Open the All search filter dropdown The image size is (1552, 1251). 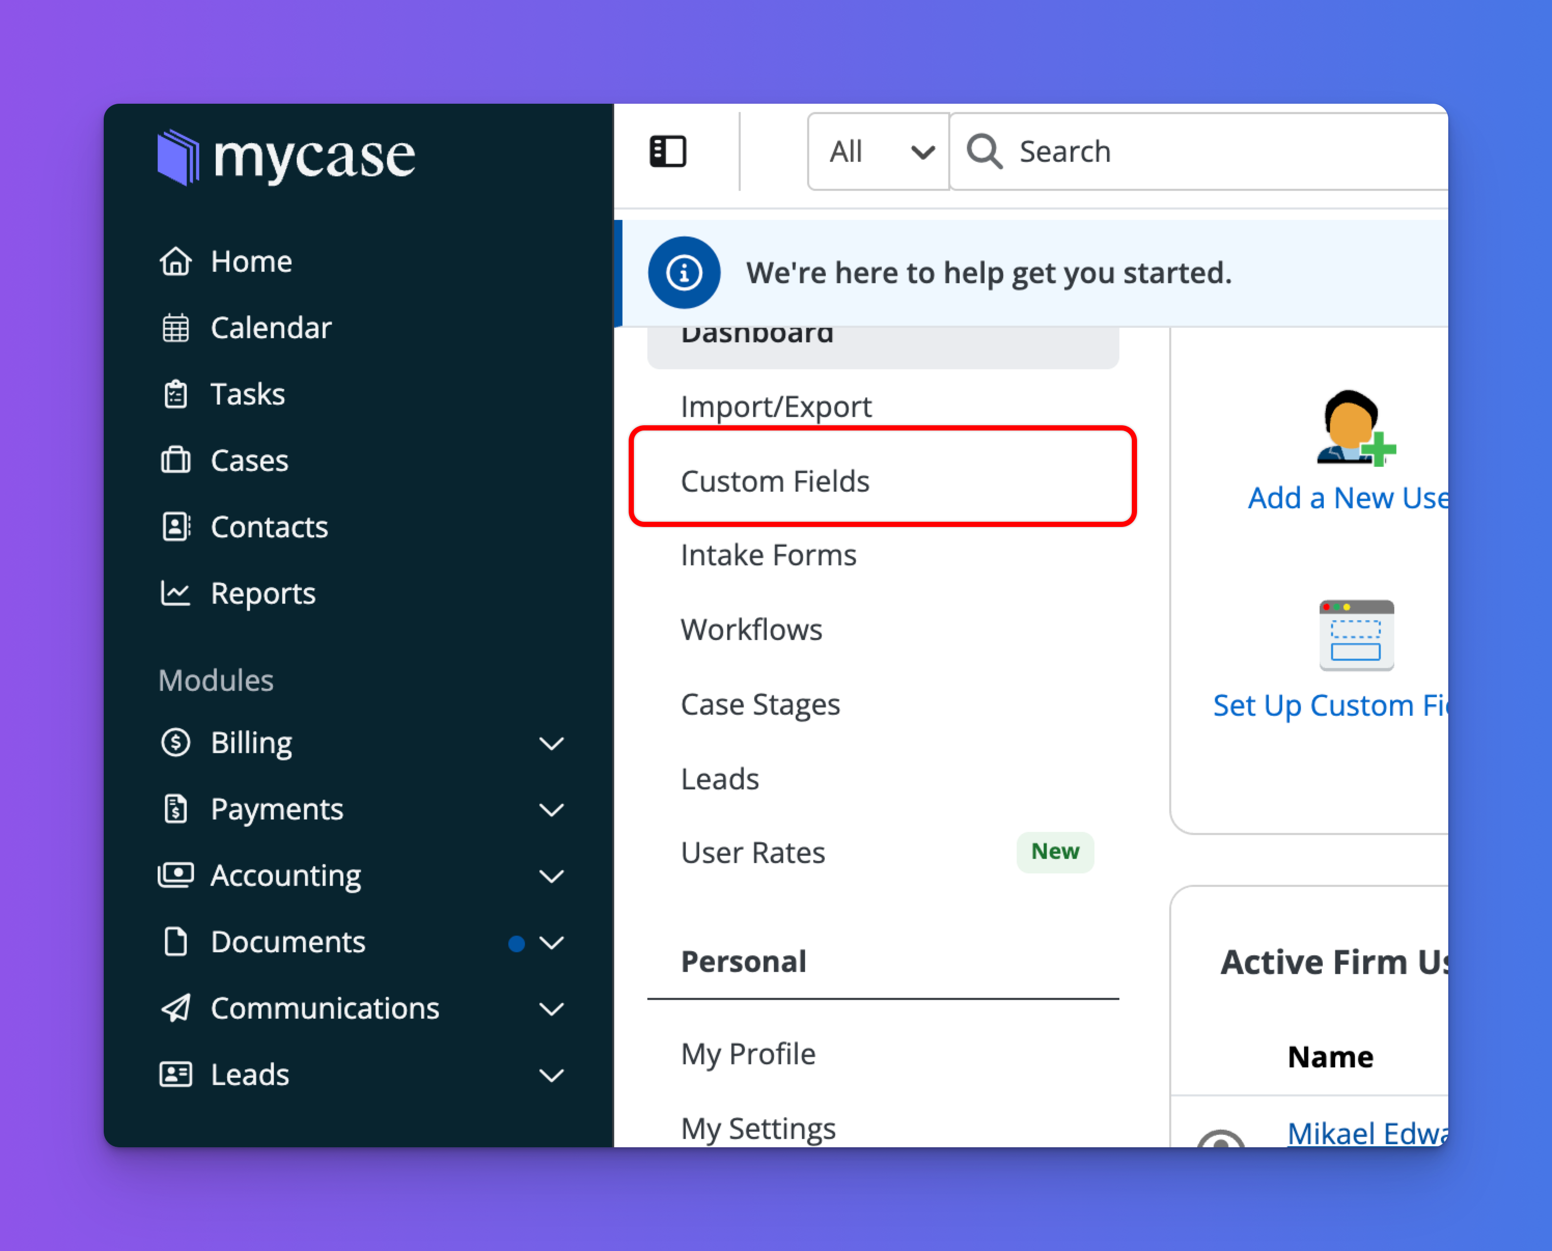[x=878, y=151]
